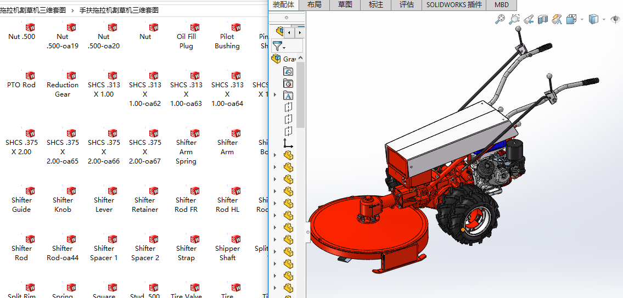This screenshot has height=298, width=623.
Task: Open the SOLIDWORKS 插件 tab
Action: coord(454,5)
